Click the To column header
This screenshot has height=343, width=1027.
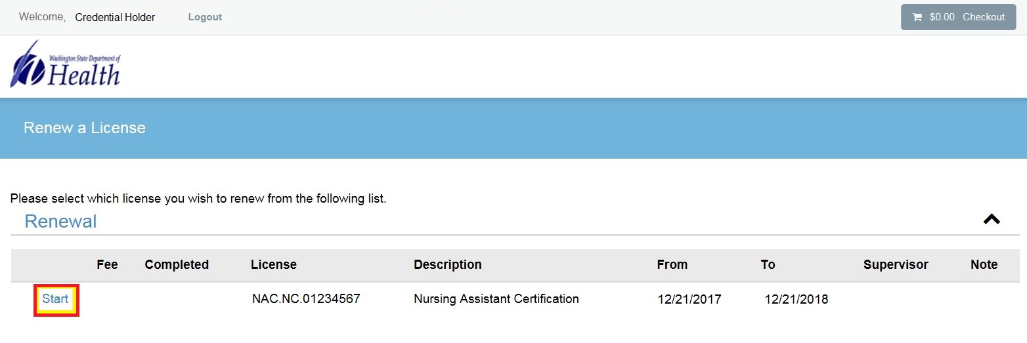click(768, 265)
